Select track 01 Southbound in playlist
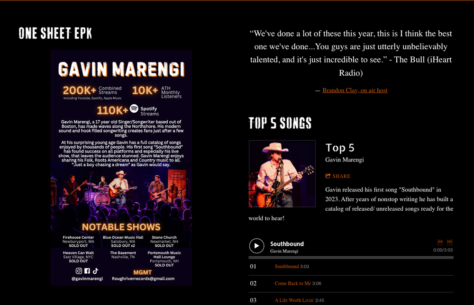This screenshot has height=305, width=474. pyautogui.click(x=351, y=266)
